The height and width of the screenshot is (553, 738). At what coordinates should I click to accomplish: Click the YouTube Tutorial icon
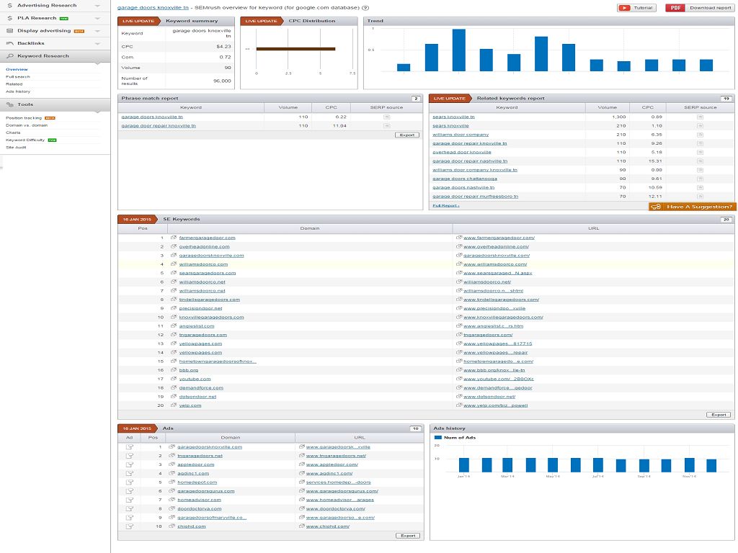coord(625,8)
